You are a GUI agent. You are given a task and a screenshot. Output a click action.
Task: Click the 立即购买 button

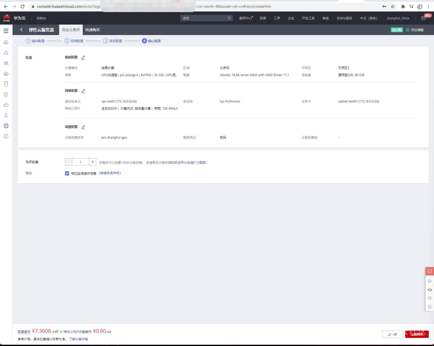[x=417, y=334]
